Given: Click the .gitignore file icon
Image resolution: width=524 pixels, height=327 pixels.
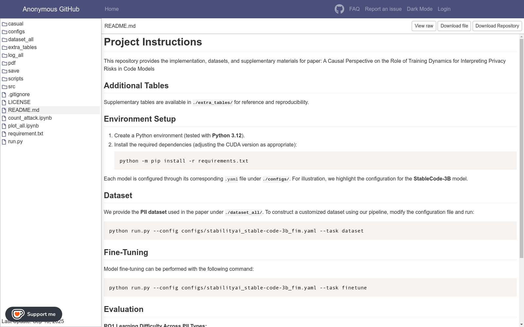Looking at the screenshot, I should click(4, 95).
